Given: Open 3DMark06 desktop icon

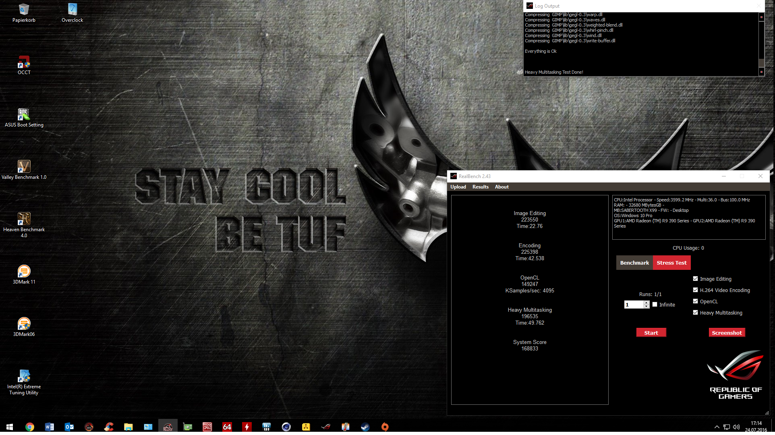Looking at the screenshot, I should coord(24,327).
